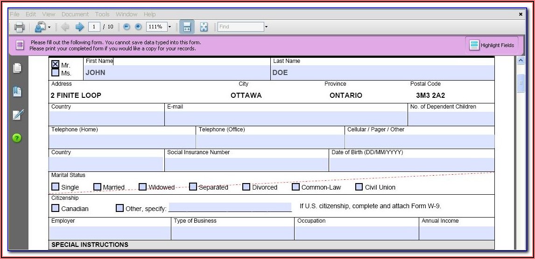The width and height of the screenshot is (535, 259).
Task: Click the green help question mark icon
Action: point(17,138)
